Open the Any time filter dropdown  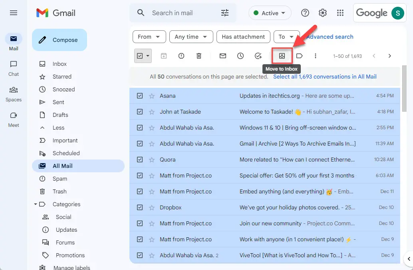pos(191,37)
